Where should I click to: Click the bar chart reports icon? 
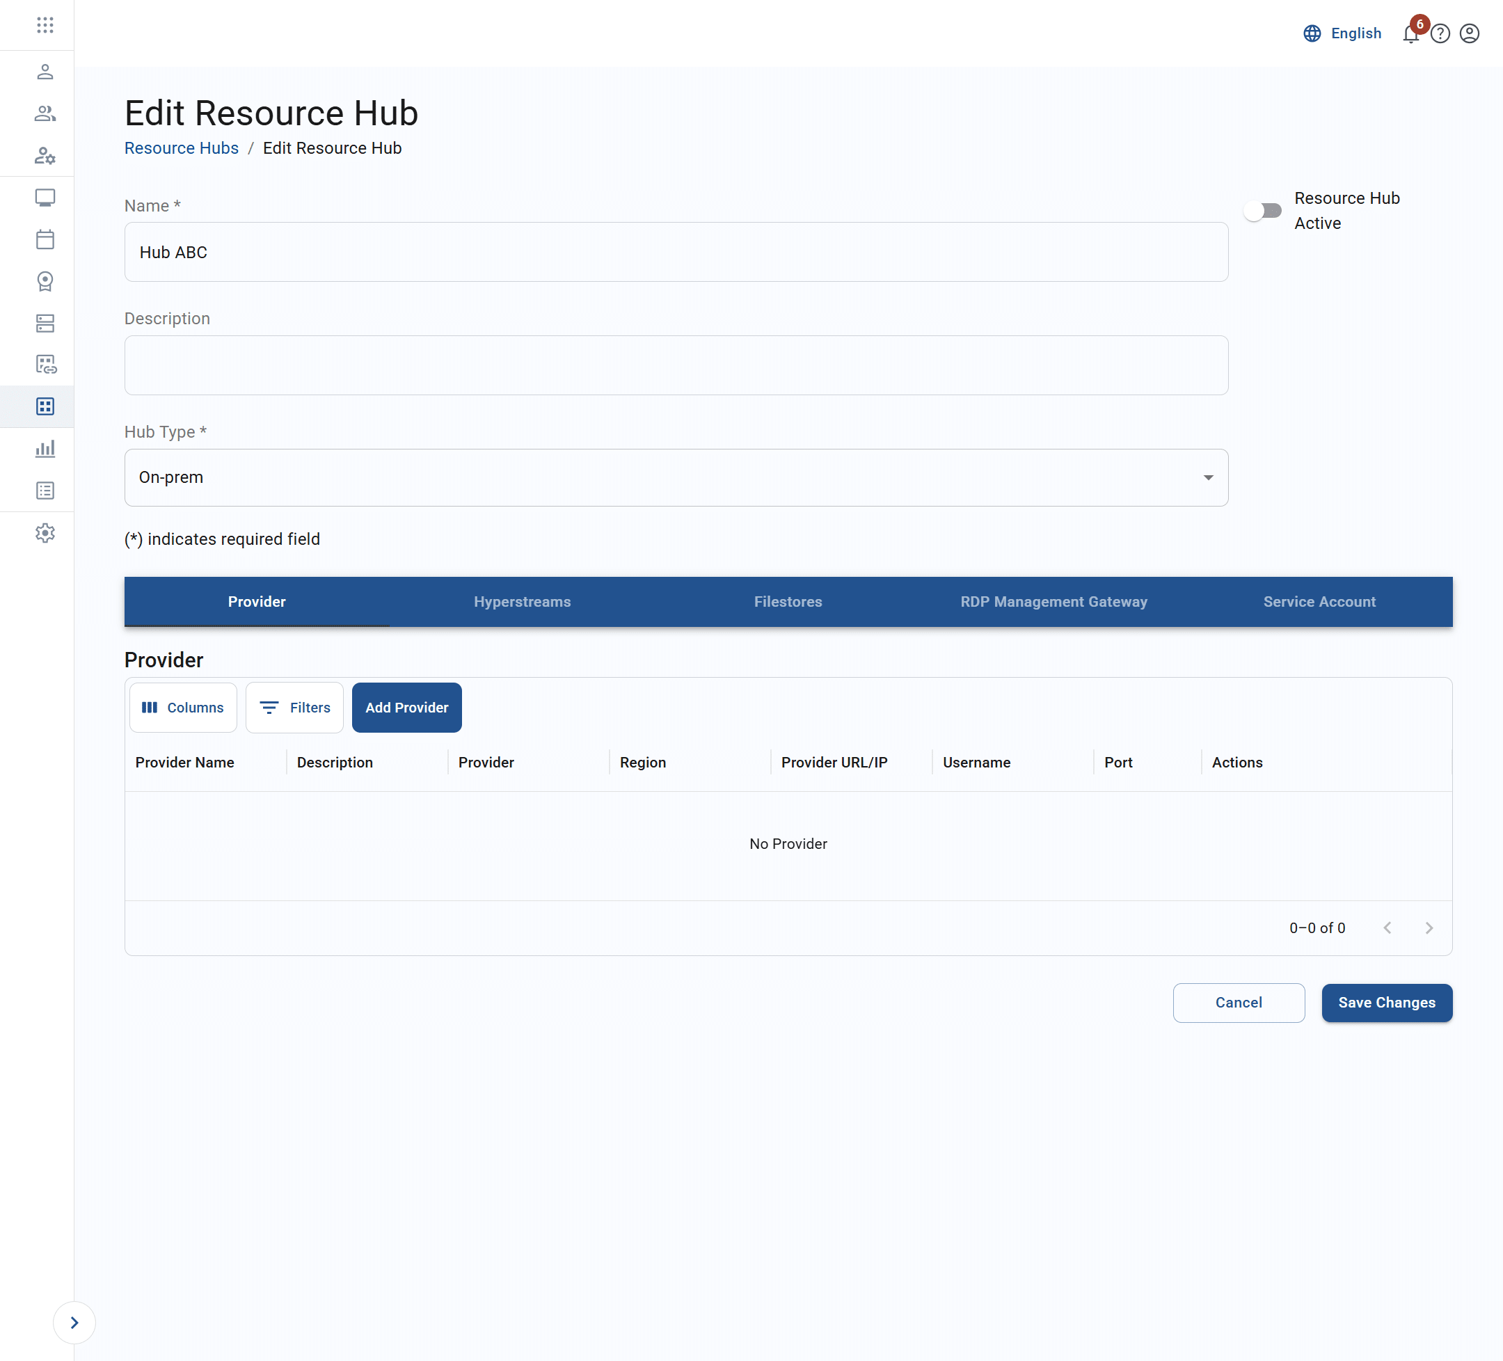(x=45, y=449)
